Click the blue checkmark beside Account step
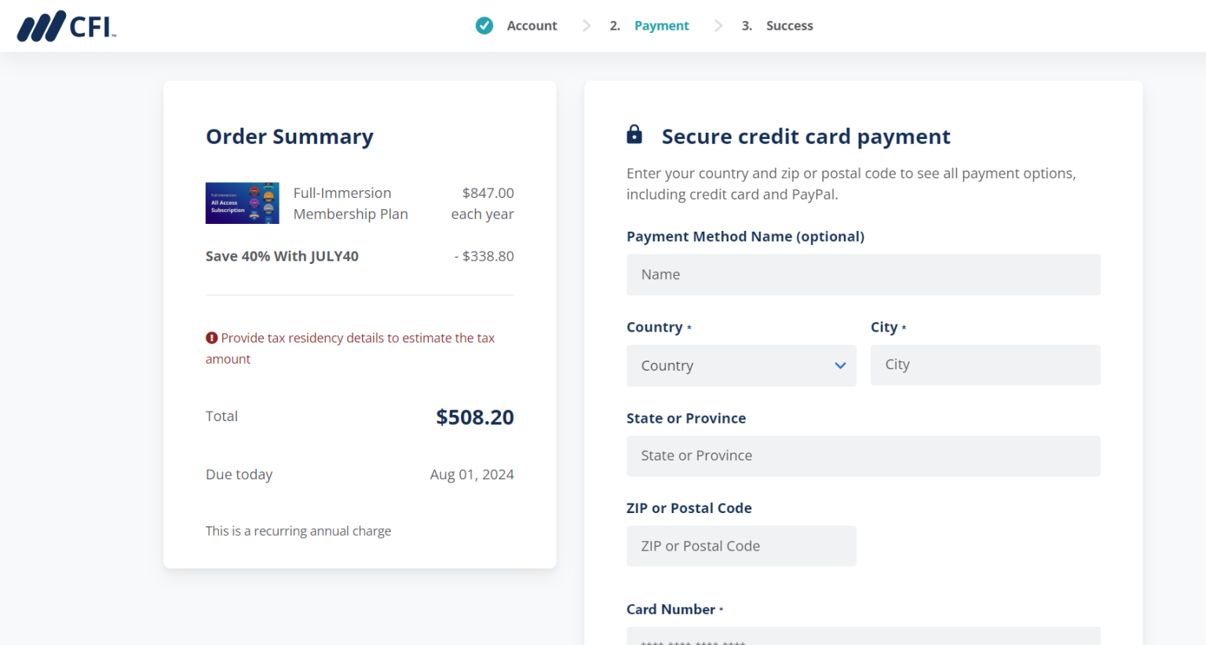1206x645 pixels. coord(484,25)
